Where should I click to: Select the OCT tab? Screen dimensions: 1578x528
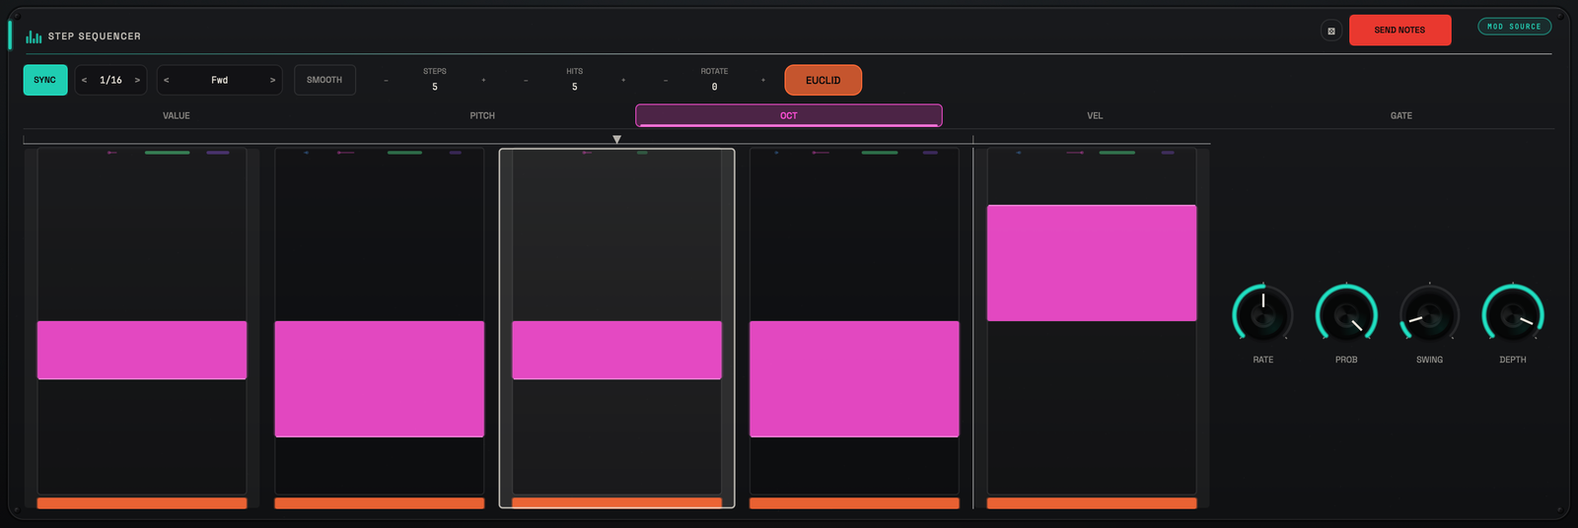click(x=789, y=115)
